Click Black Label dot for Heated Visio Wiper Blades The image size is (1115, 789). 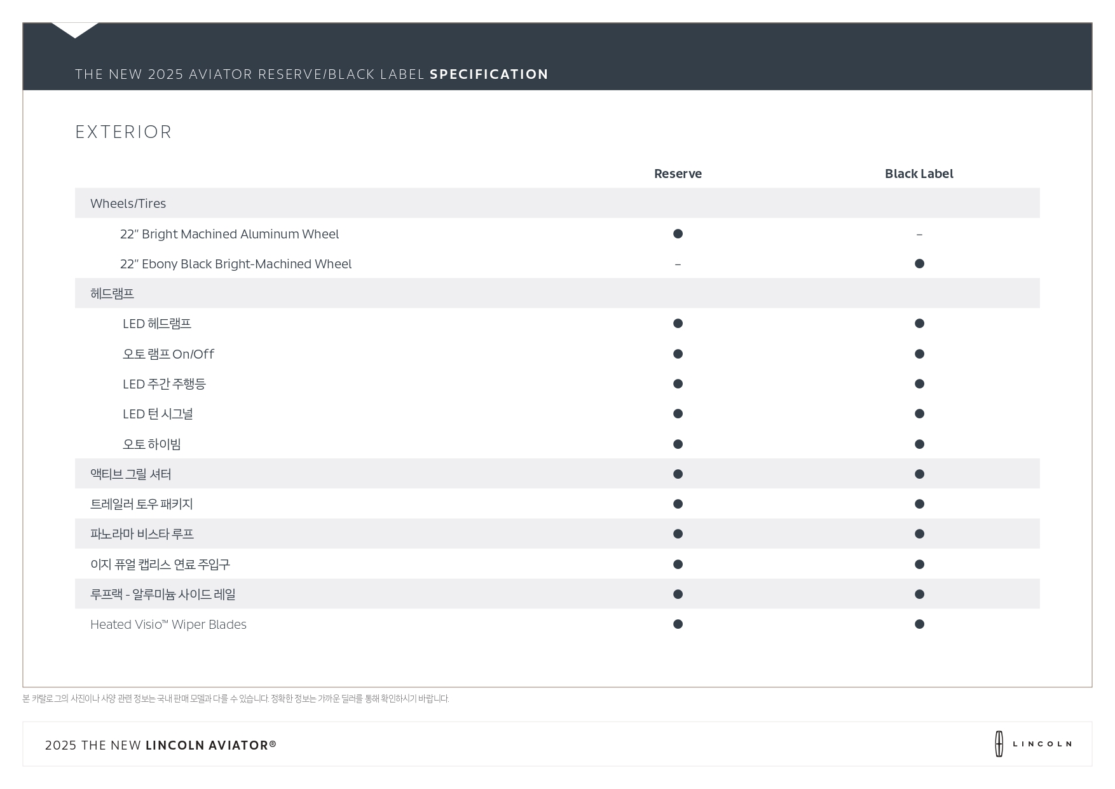tap(919, 624)
